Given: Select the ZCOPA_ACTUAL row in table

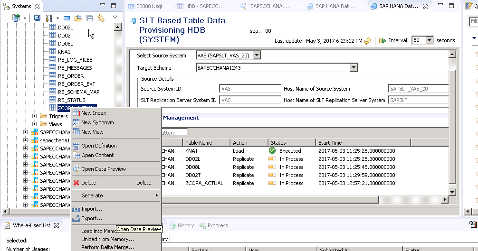Looking at the screenshot, I should pos(305,183).
